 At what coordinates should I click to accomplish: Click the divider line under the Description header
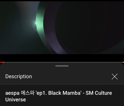click(62, 84)
